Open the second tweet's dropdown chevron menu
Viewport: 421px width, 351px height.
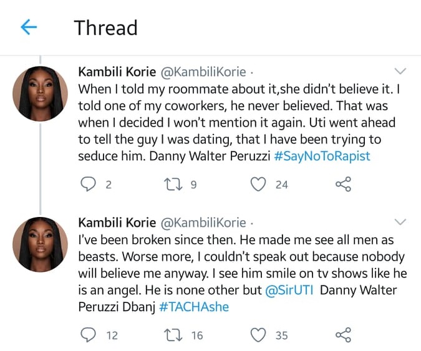(x=401, y=222)
